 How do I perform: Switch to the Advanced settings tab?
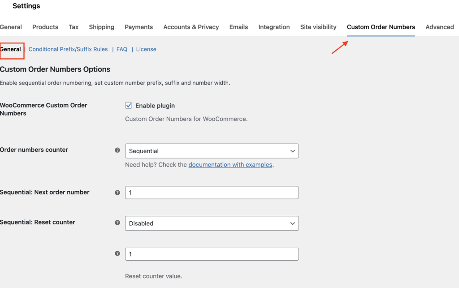(x=439, y=27)
